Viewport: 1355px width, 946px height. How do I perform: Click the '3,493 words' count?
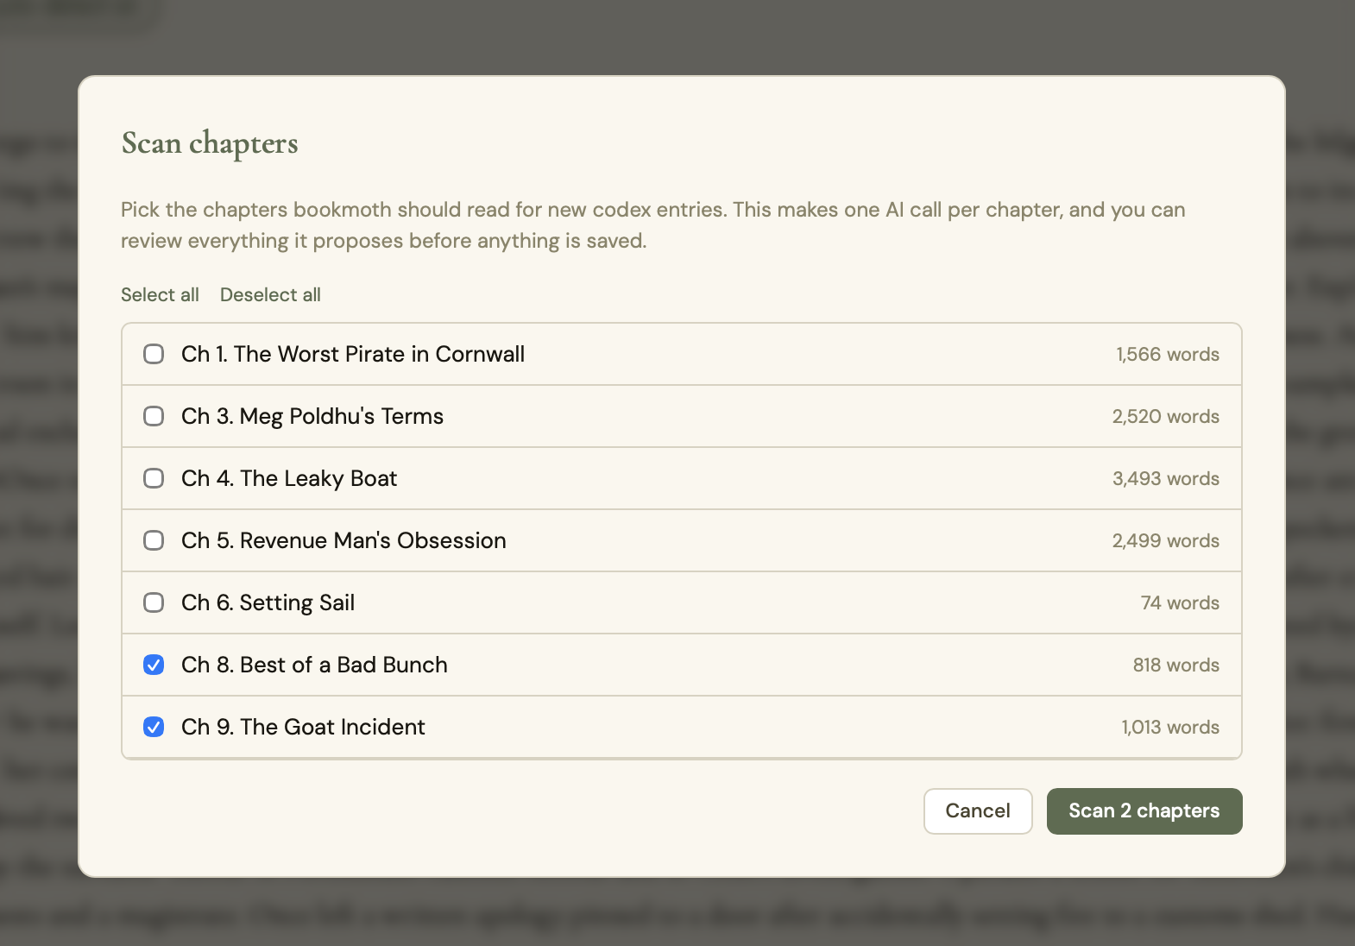coord(1166,478)
